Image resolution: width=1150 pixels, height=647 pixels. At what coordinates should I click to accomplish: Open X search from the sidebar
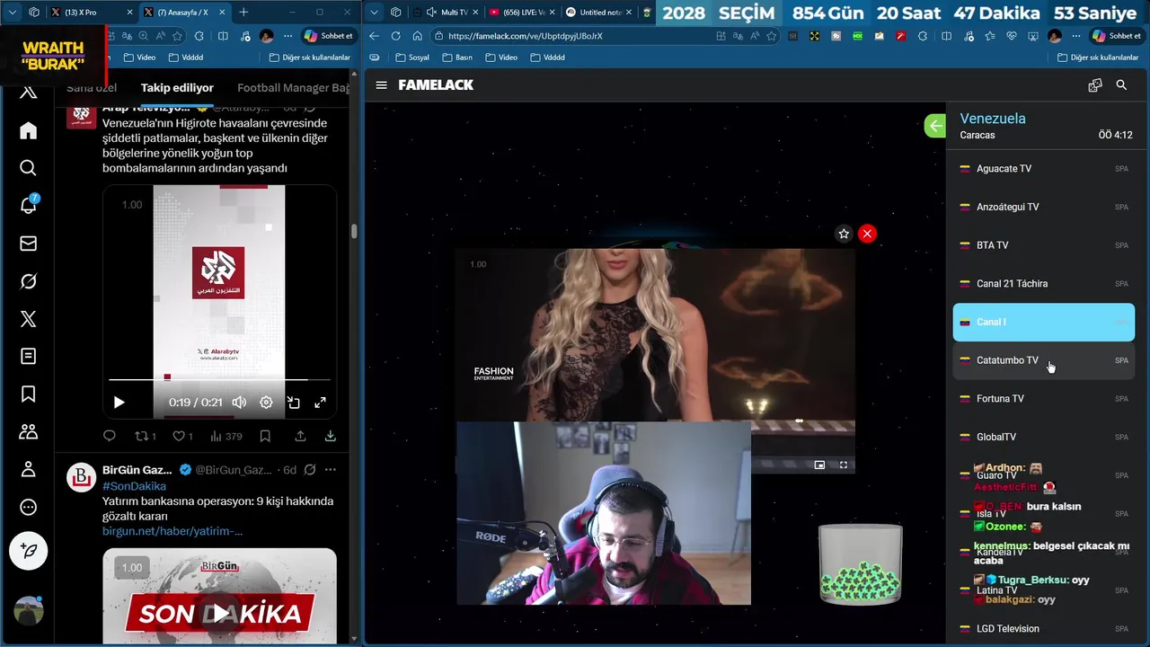click(28, 168)
